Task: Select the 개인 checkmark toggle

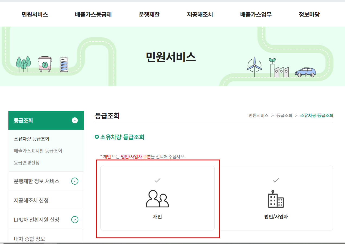Action: (x=157, y=180)
